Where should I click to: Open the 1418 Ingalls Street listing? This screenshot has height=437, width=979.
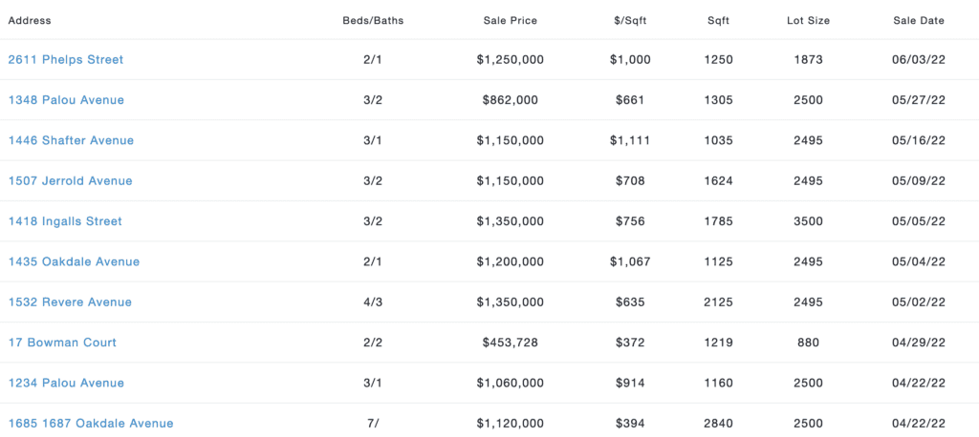pos(65,221)
